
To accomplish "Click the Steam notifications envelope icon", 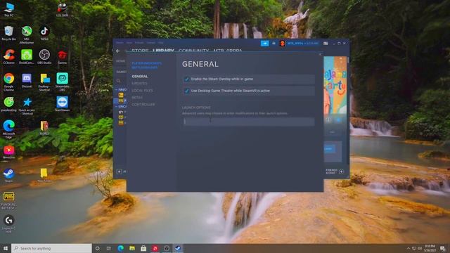I will click(274, 44).
